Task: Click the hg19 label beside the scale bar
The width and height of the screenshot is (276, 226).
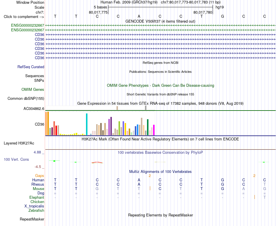Action: click(220, 7)
